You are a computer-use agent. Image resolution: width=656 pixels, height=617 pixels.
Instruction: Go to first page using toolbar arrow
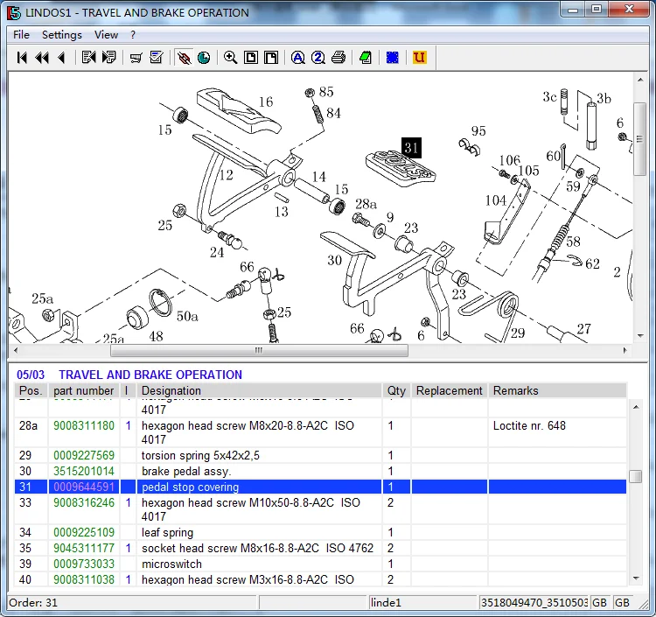click(x=23, y=58)
